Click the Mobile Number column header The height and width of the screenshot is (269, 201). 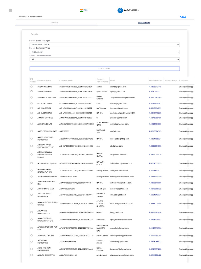click(155, 80)
